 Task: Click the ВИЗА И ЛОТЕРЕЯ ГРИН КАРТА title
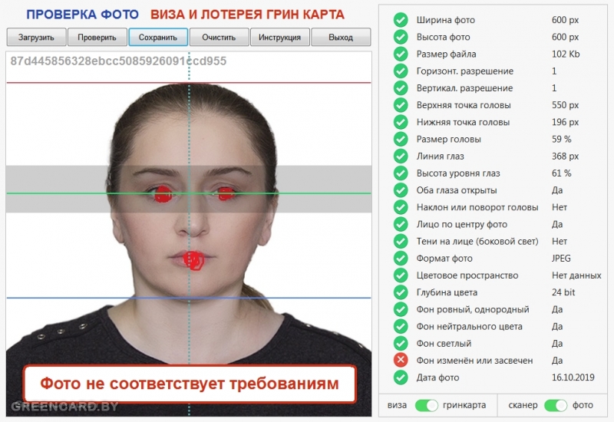(247, 15)
